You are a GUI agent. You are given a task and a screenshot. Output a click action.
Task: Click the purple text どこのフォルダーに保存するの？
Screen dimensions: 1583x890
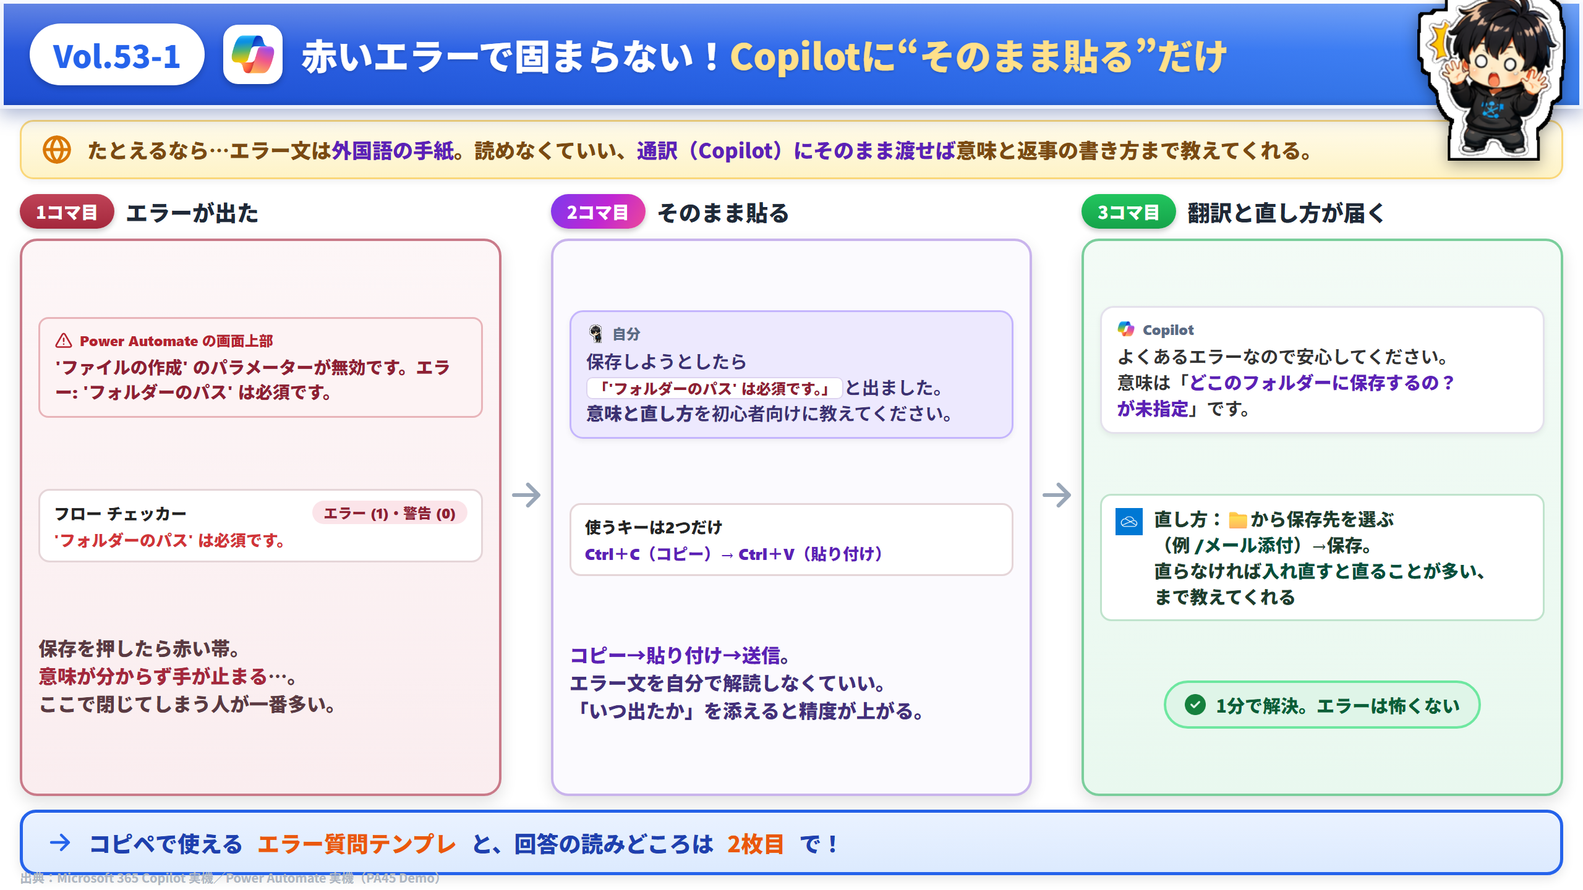pos(1322,383)
